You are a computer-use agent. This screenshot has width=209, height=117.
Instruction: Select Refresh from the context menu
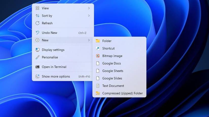[x=63, y=23]
